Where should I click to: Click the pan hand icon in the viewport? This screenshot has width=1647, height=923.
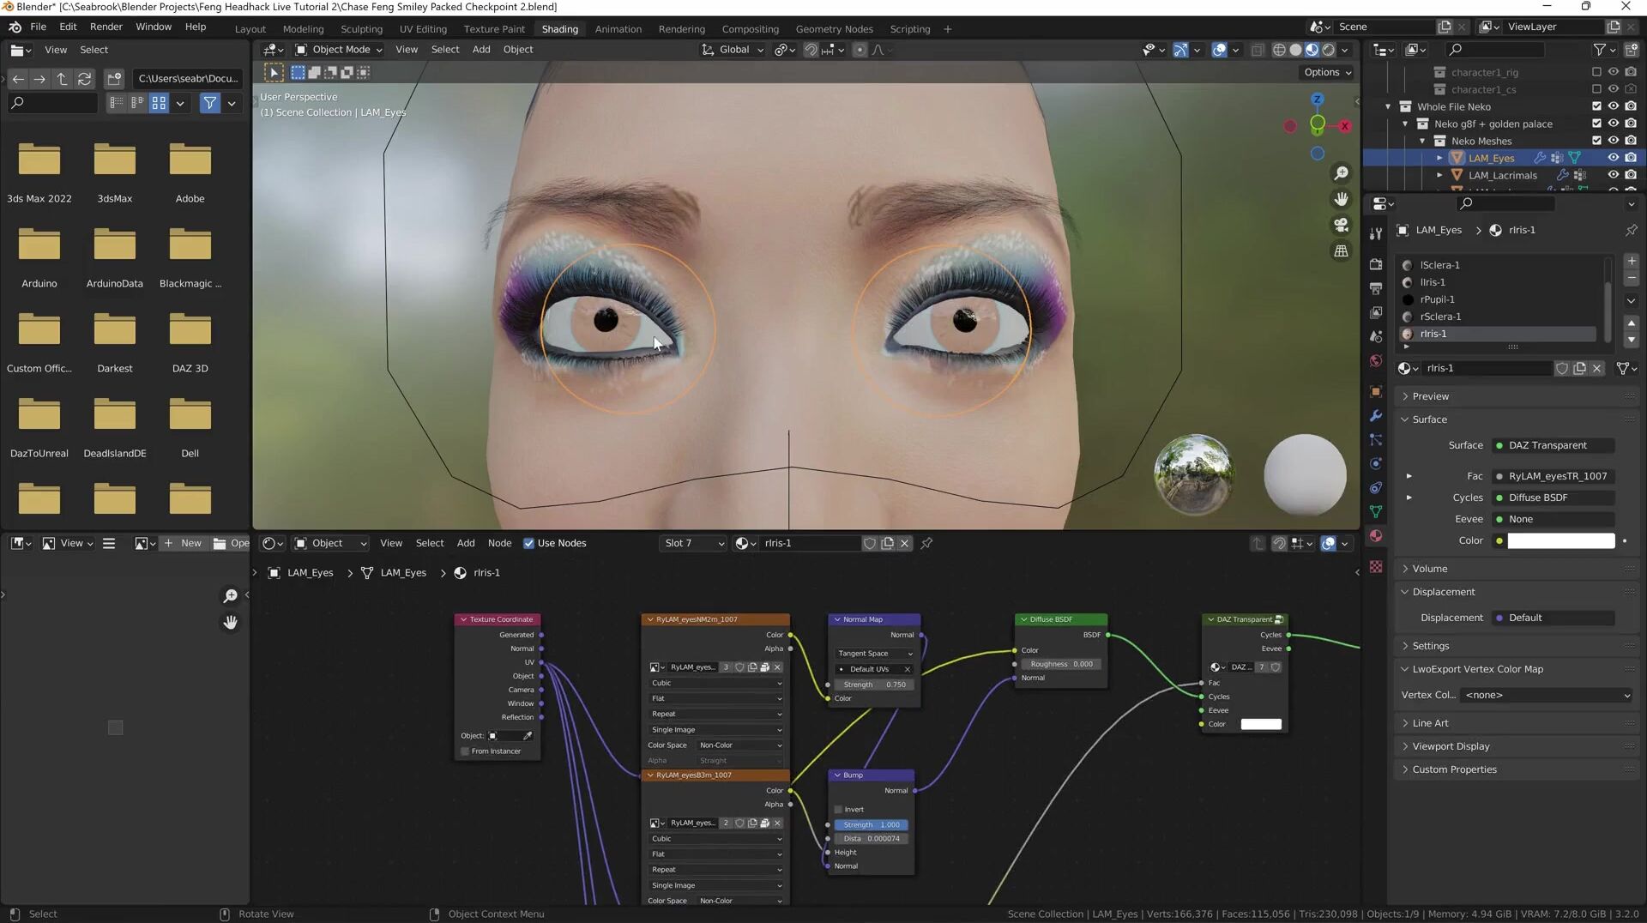coord(1341,199)
